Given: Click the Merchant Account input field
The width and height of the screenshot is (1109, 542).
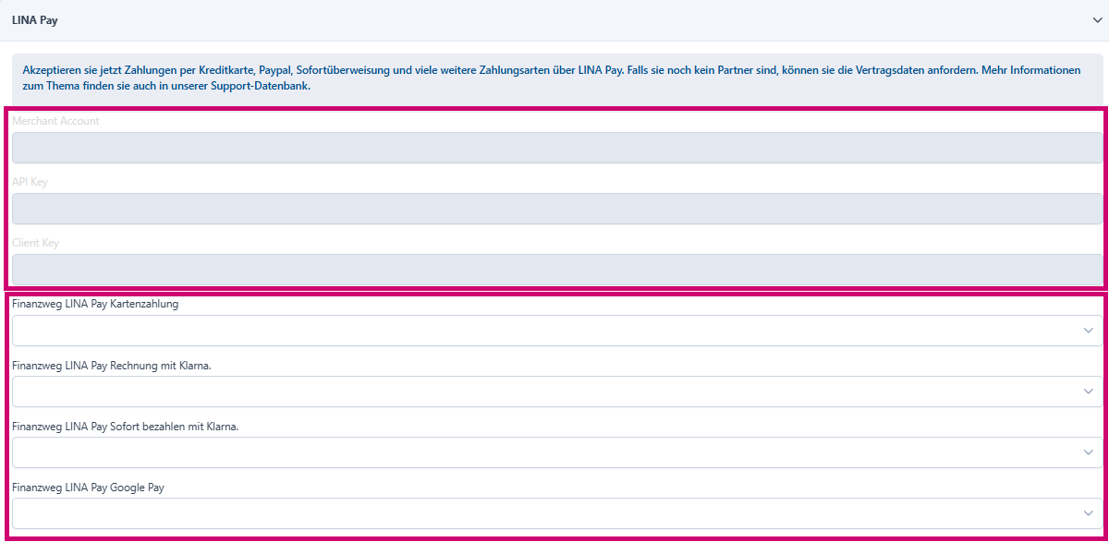Looking at the screenshot, I should click(x=557, y=148).
